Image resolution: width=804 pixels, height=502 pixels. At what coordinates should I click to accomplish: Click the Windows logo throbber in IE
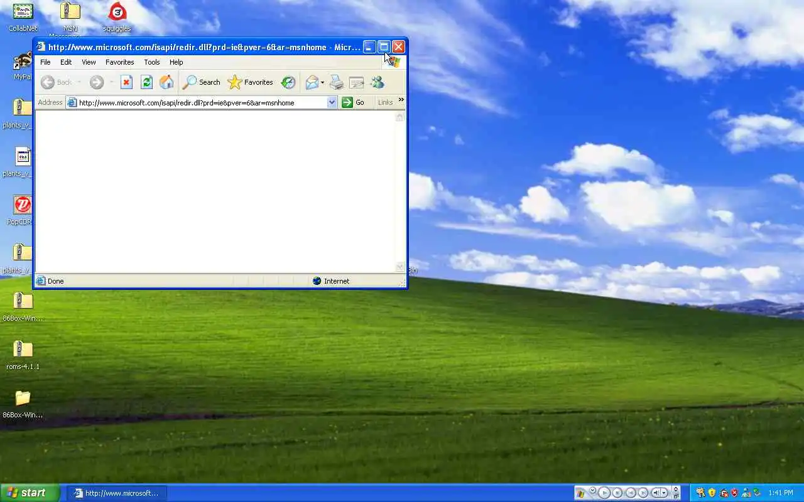[x=394, y=62]
